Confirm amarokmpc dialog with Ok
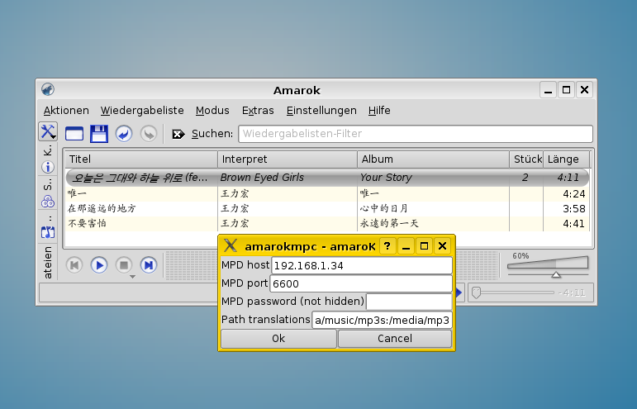637x409 pixels. tap(278, 339)
